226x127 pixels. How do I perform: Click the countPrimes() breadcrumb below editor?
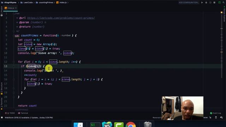tap(22, 110)
